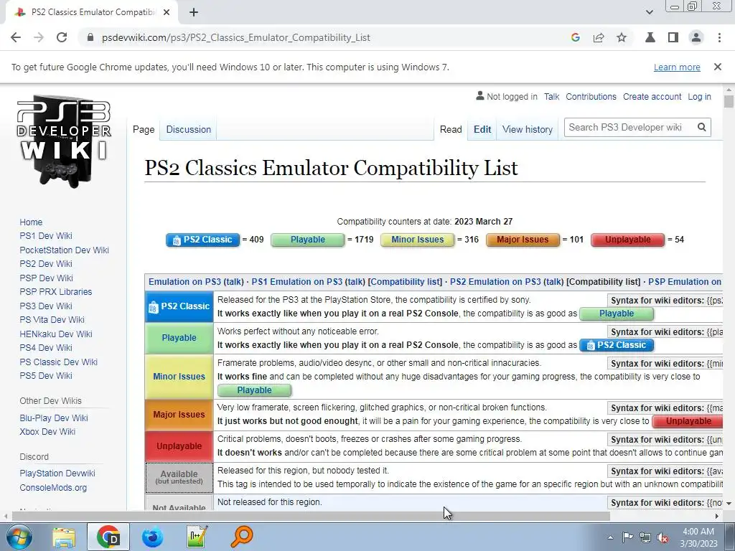Click the blue PS2 Classic counter badge
Screen dimensions: 735x551
point(202,240)
